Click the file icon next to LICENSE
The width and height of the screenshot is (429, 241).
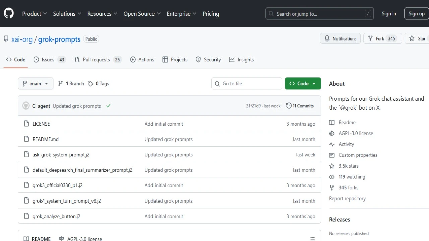pos(27,124)
